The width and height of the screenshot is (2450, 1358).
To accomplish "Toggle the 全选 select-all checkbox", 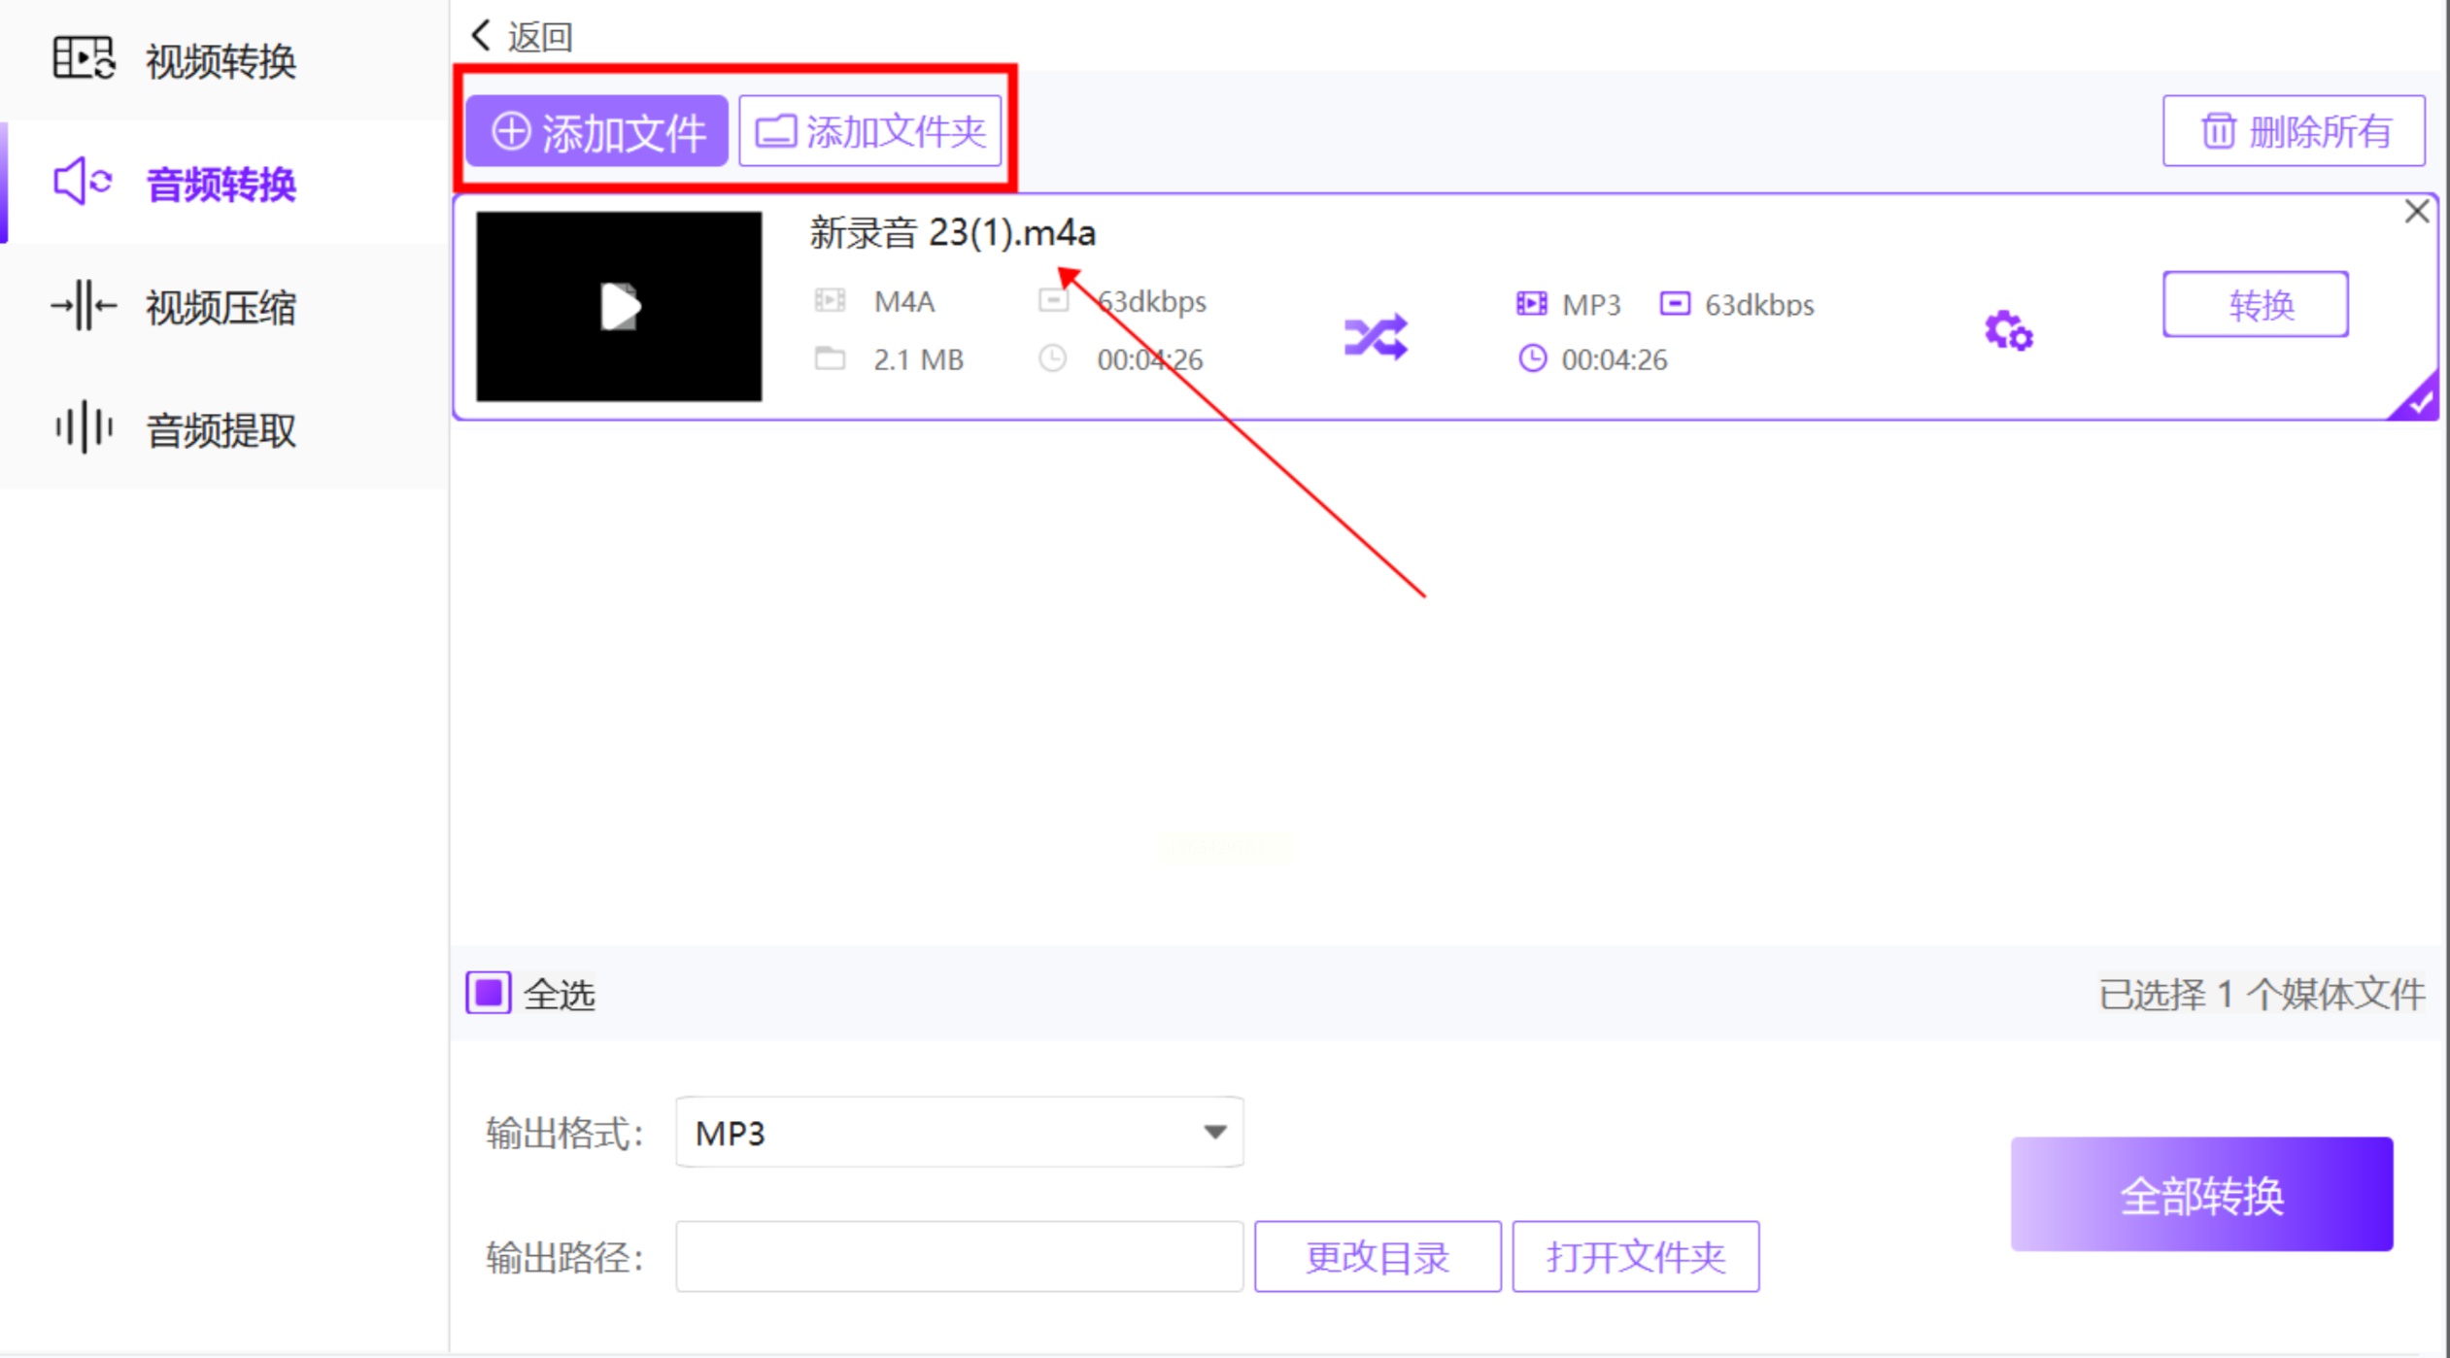I will [x=488, y=993].
